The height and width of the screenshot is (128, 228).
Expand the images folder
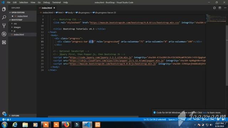click(17, 27)
